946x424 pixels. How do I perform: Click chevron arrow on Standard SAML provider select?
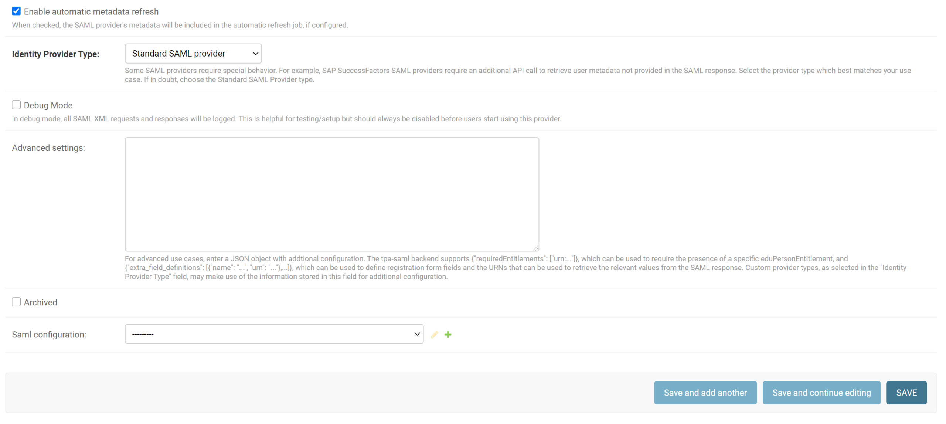tap(255, 54)
